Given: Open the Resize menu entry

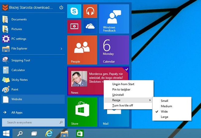Looking at the screenshot, I should pos(129,100).
